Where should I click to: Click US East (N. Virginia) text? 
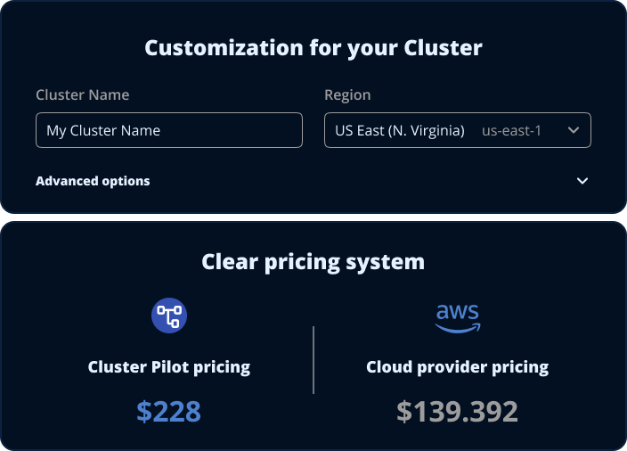[x=399, y=130]
